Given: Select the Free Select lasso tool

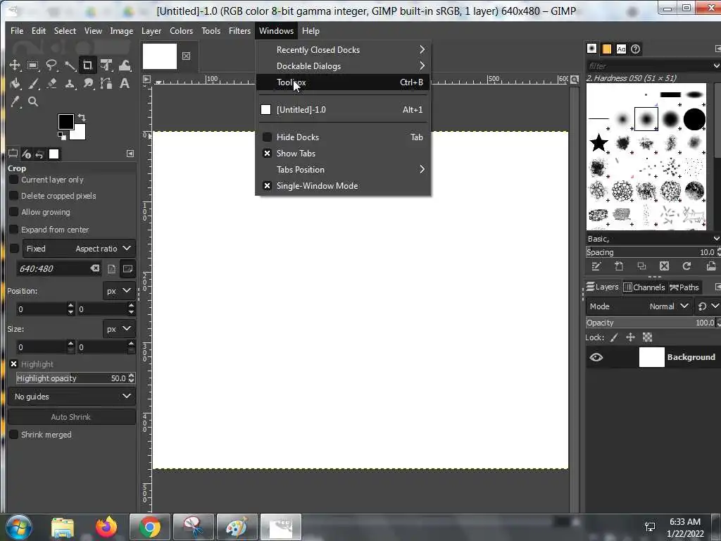Looking at the screenshot, I should click(51, 65).
